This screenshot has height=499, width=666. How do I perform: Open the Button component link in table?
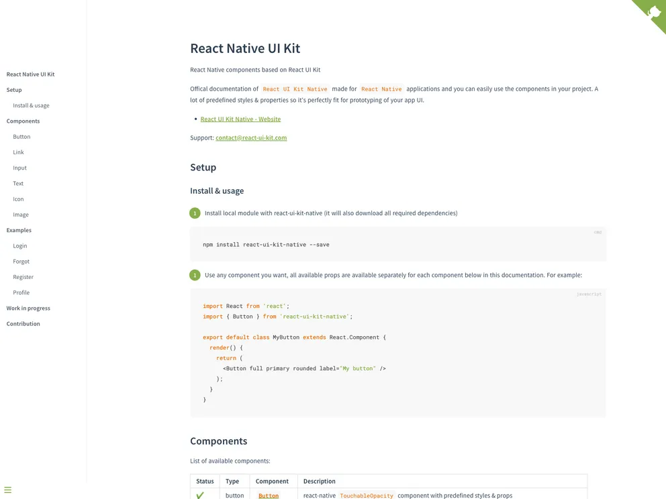[269, 496]
